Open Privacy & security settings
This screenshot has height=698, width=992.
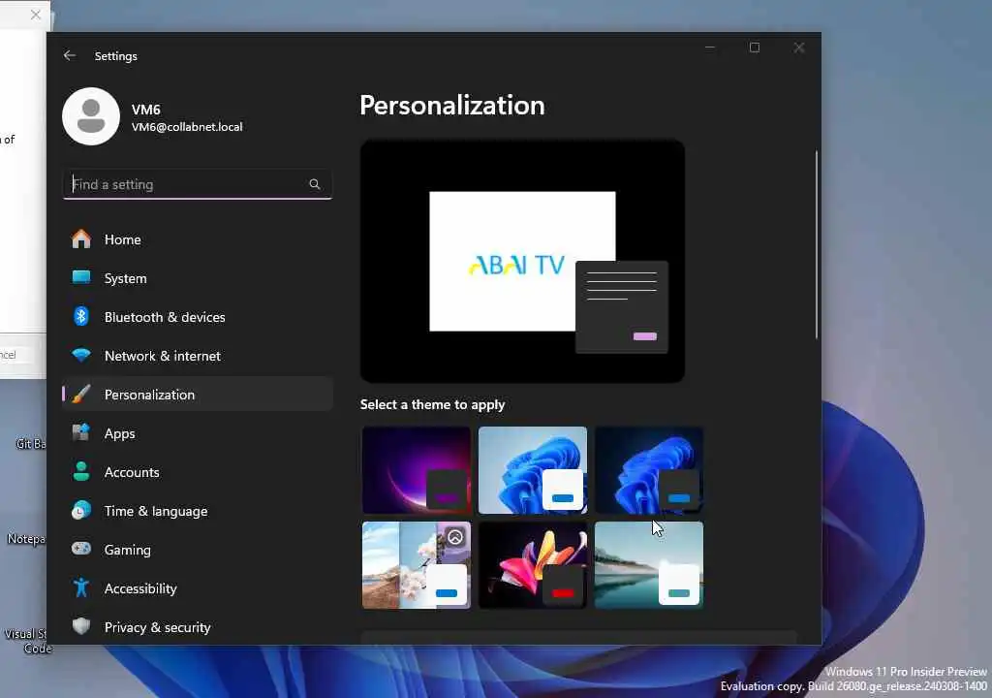(x=198, y=627)
